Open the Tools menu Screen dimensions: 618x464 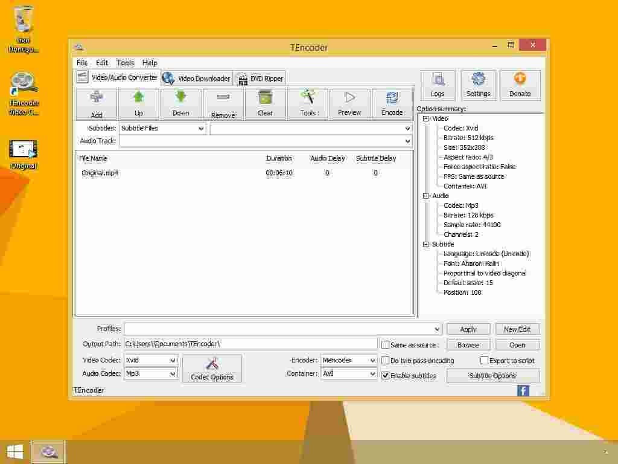click(126, 63)
